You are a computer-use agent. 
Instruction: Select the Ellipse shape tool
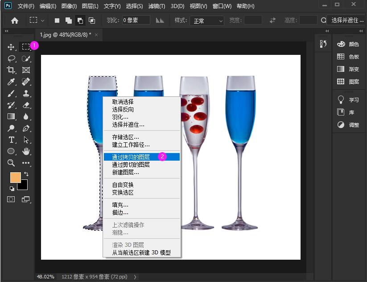[11, 151]
